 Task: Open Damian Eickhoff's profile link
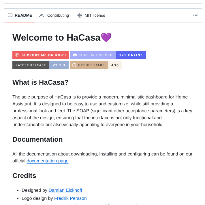(65, 190)
